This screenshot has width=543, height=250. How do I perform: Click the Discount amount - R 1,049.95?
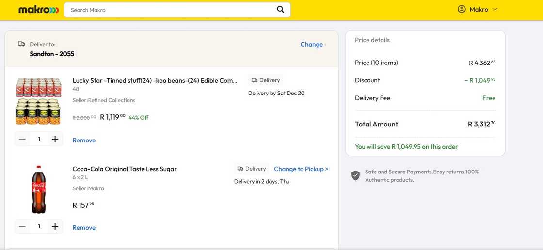point(480,80)
